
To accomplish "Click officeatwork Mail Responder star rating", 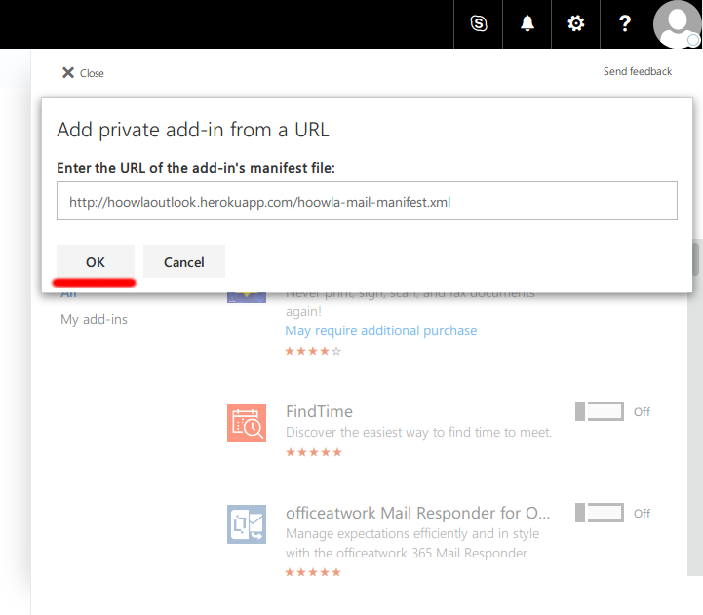I will pyautogui.click(x=313, y=572).
